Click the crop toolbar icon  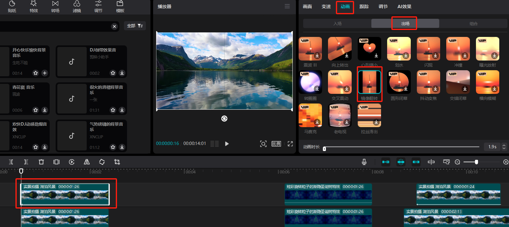(x=117, y=162)
